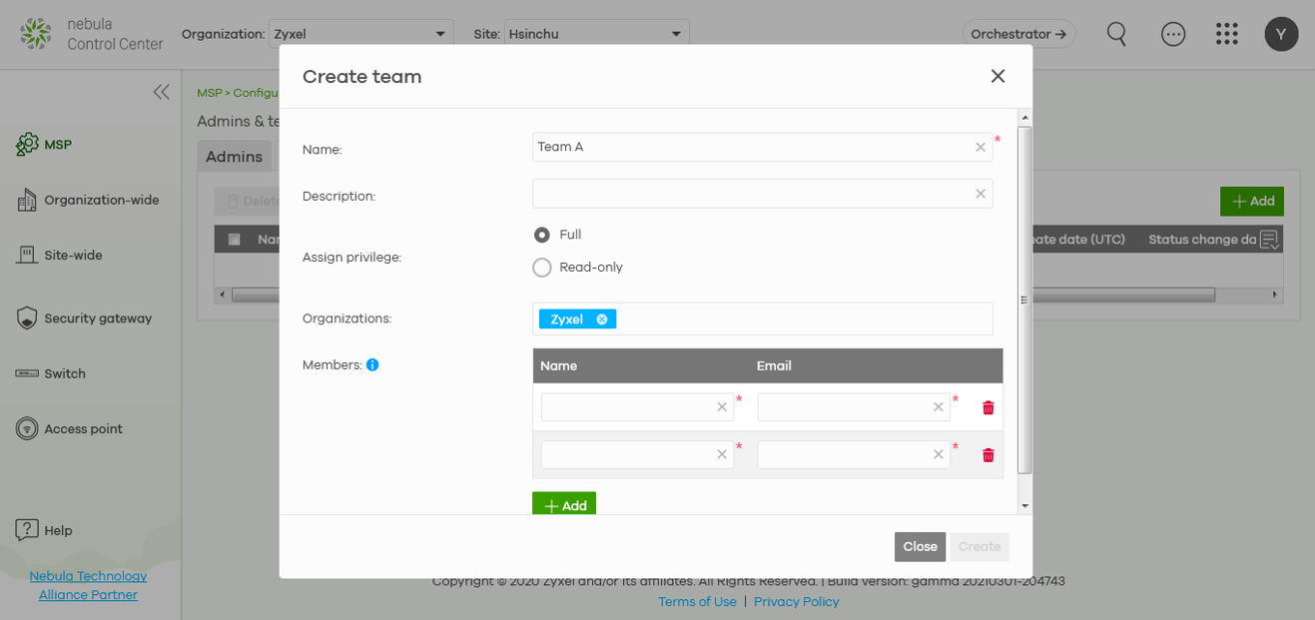The width and height of the screenshot is (1315, 620).
Task: Click the second member's email input
Action: [x=854, y=455]
